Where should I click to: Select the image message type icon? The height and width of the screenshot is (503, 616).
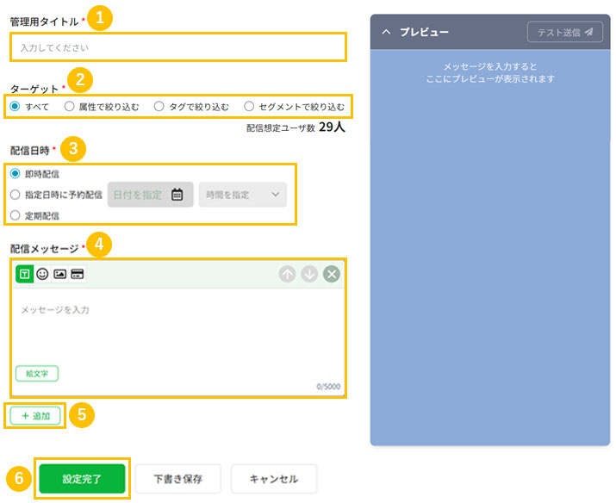[x=59, y=274]
